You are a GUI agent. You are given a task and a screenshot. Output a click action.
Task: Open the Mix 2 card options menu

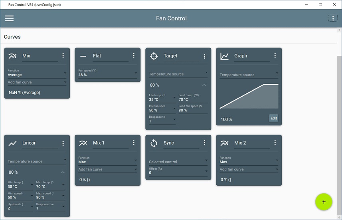275,143
